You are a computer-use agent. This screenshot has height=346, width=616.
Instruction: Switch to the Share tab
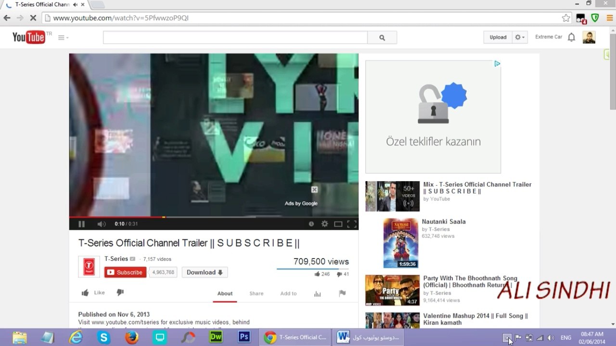point(257,294)
